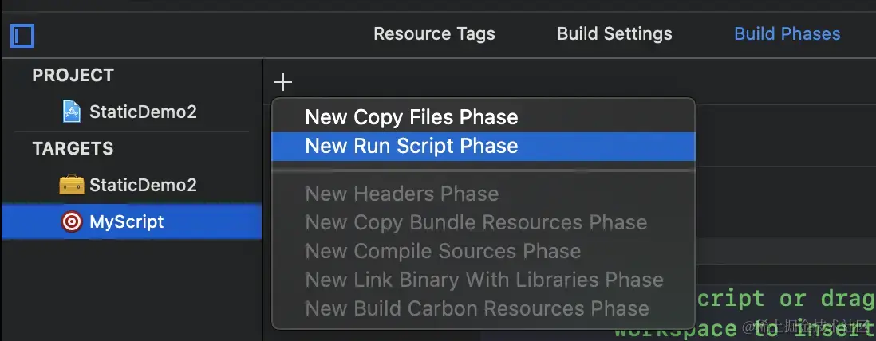Open the Build Settings tab
The image size is (876, 341).
pos(614,34)
